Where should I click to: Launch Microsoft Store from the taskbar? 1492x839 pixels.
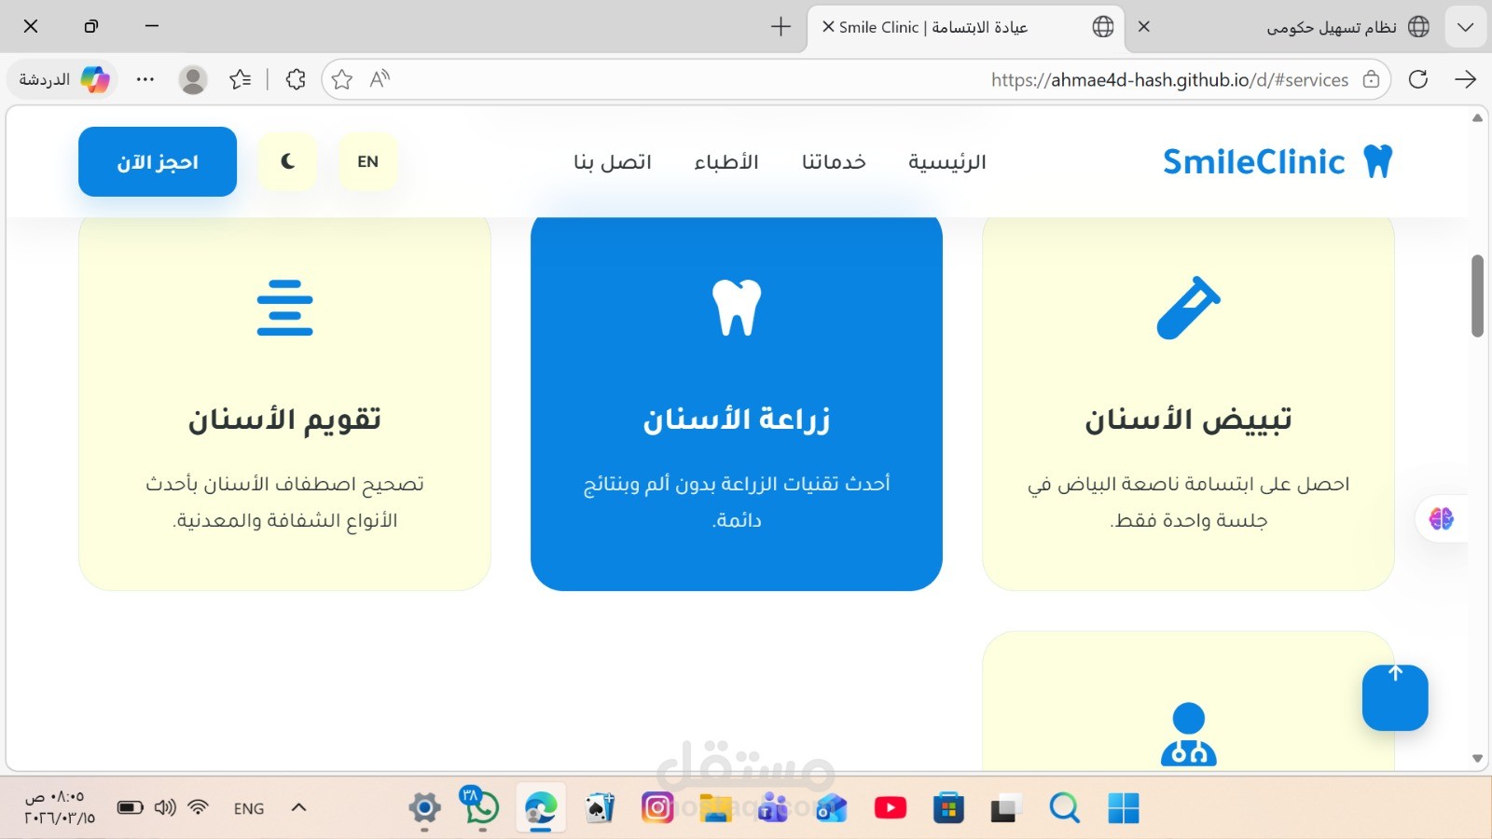pos(948,807)
